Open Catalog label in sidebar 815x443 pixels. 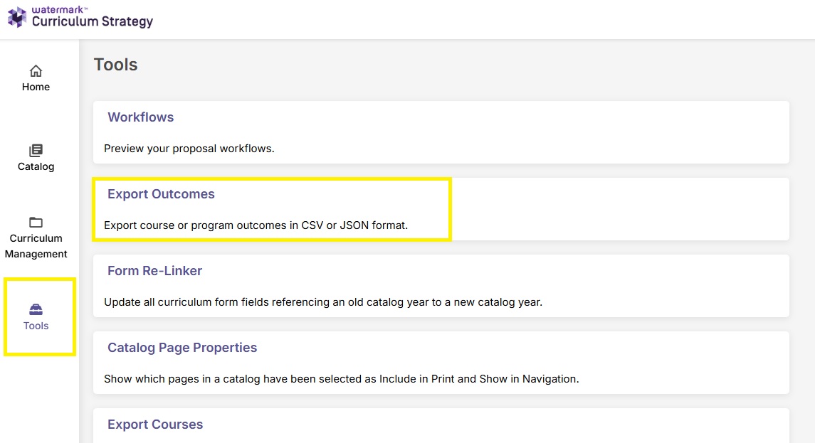click(36, 166)
